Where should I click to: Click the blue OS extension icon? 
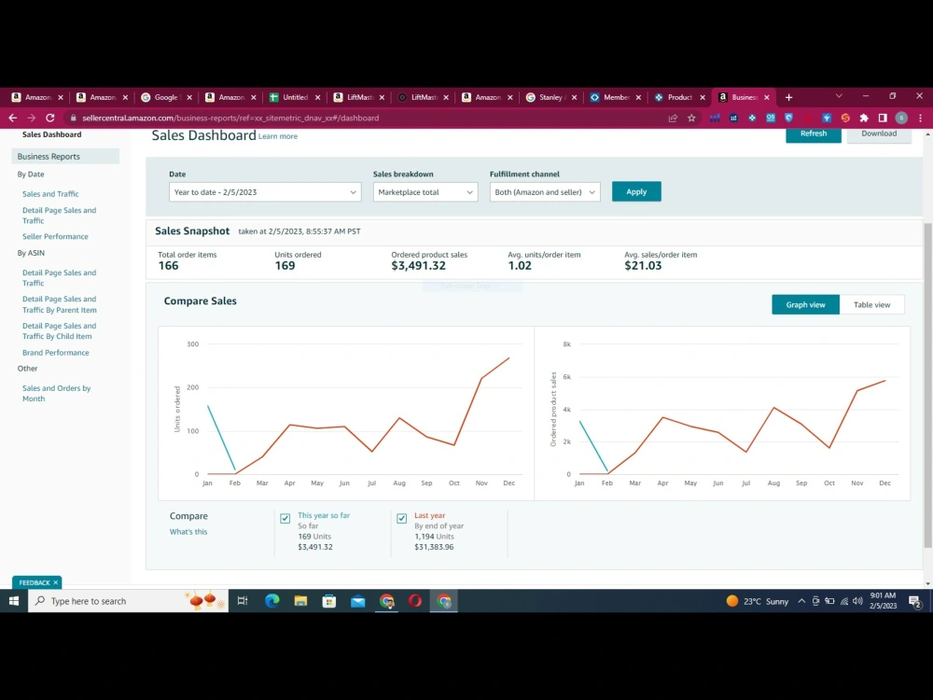click(x=771, y=118)
